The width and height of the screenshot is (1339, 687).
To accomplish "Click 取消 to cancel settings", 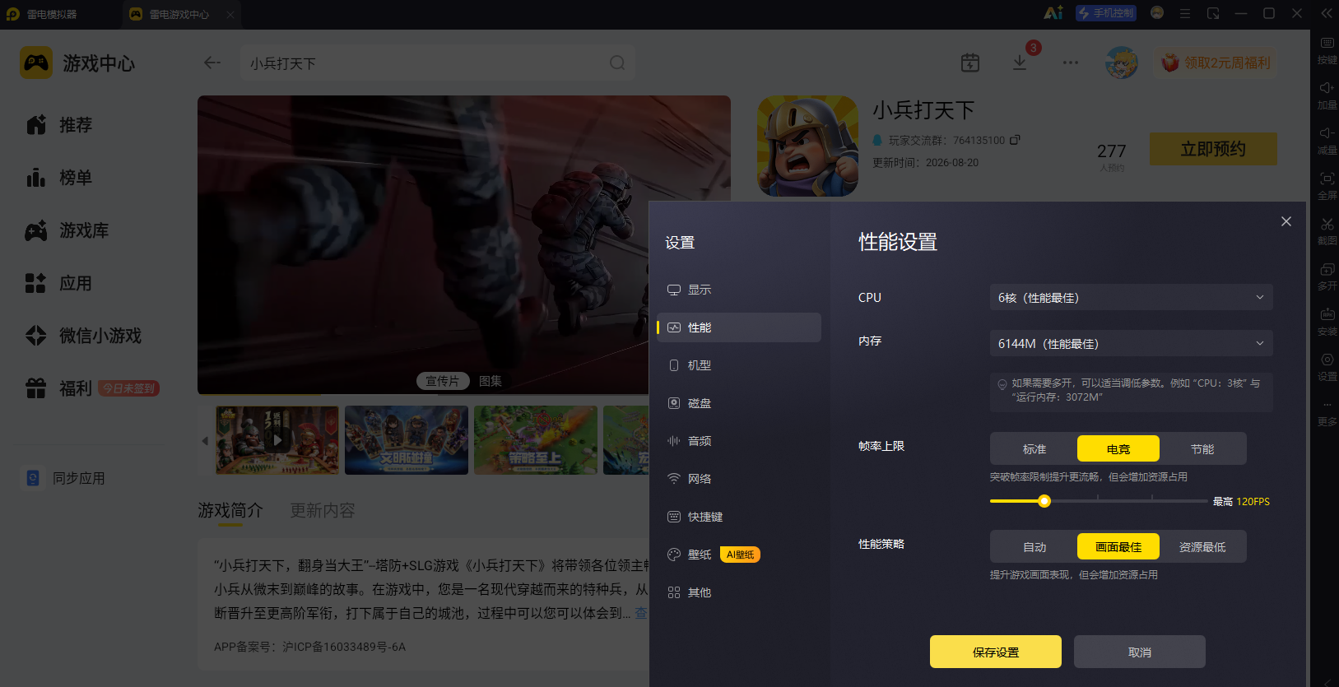I will [1140, 652].
